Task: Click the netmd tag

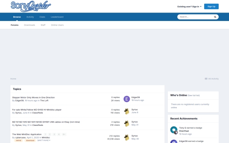Action: [18, 140]
